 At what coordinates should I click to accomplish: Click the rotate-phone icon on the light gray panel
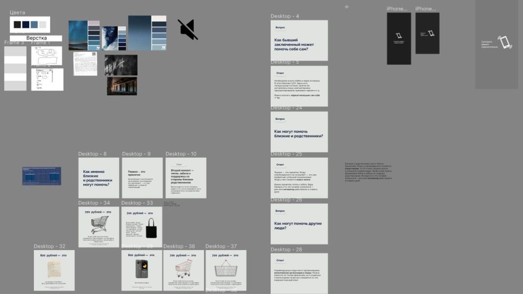point(505,42)
